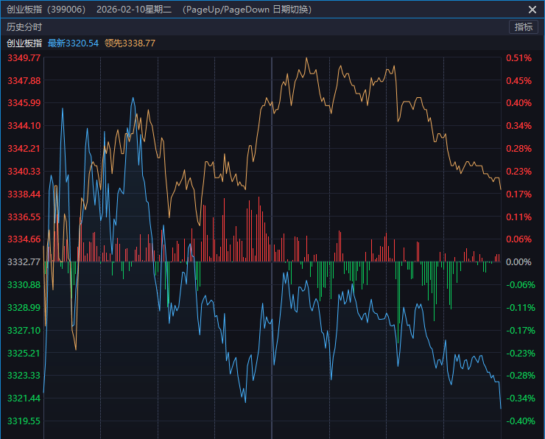Select the 历史分时 tab label

(x=24, y=27)
